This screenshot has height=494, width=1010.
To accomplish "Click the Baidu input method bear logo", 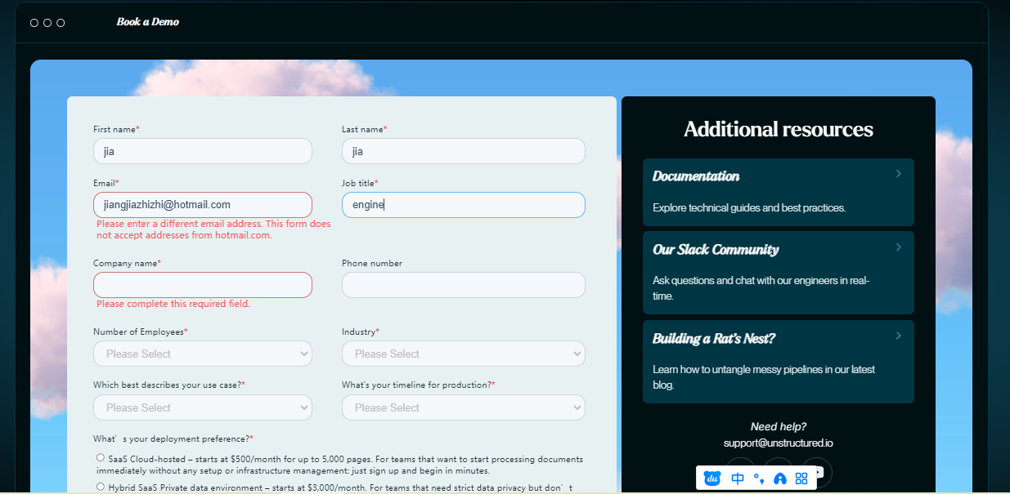I will (x=712, y=478).
